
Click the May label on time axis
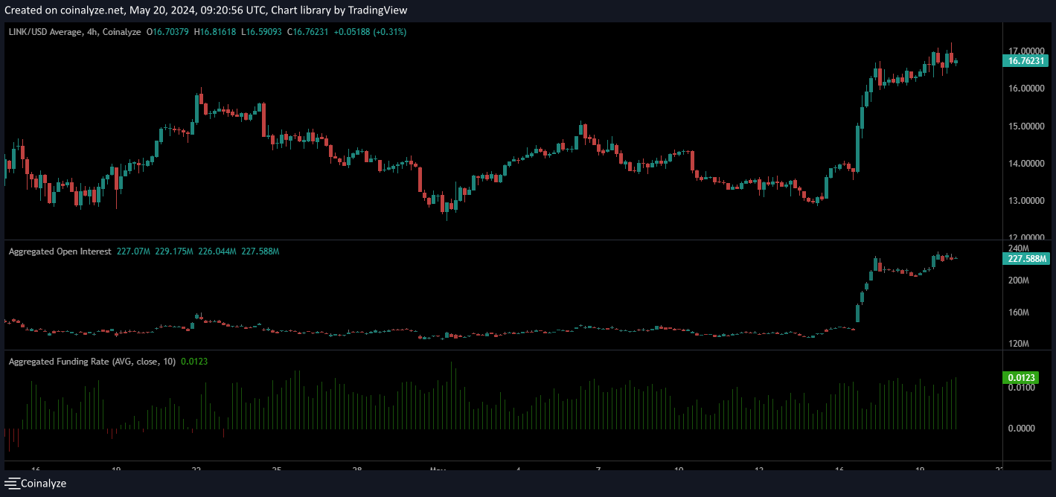[438, 469]
